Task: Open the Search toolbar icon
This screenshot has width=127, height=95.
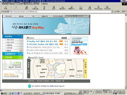Action: pyautogui.click(x=54, y=8)
